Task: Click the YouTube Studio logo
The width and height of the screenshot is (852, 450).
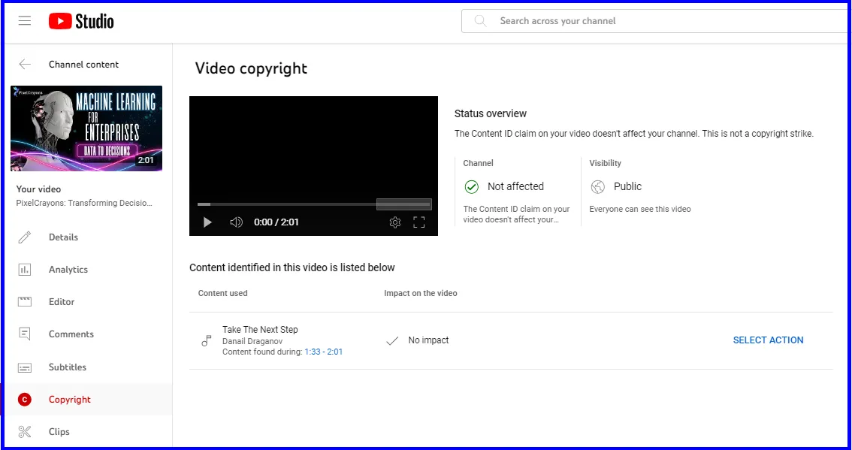Action: 80,20
